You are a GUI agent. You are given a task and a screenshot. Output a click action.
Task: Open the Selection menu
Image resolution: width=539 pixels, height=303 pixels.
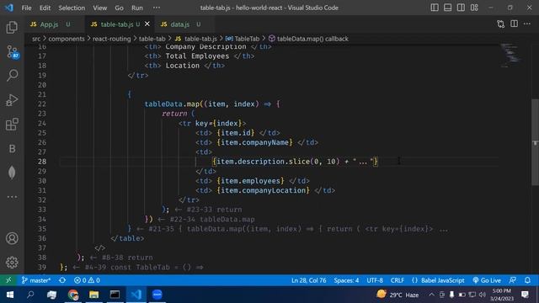tap(72, 8)
